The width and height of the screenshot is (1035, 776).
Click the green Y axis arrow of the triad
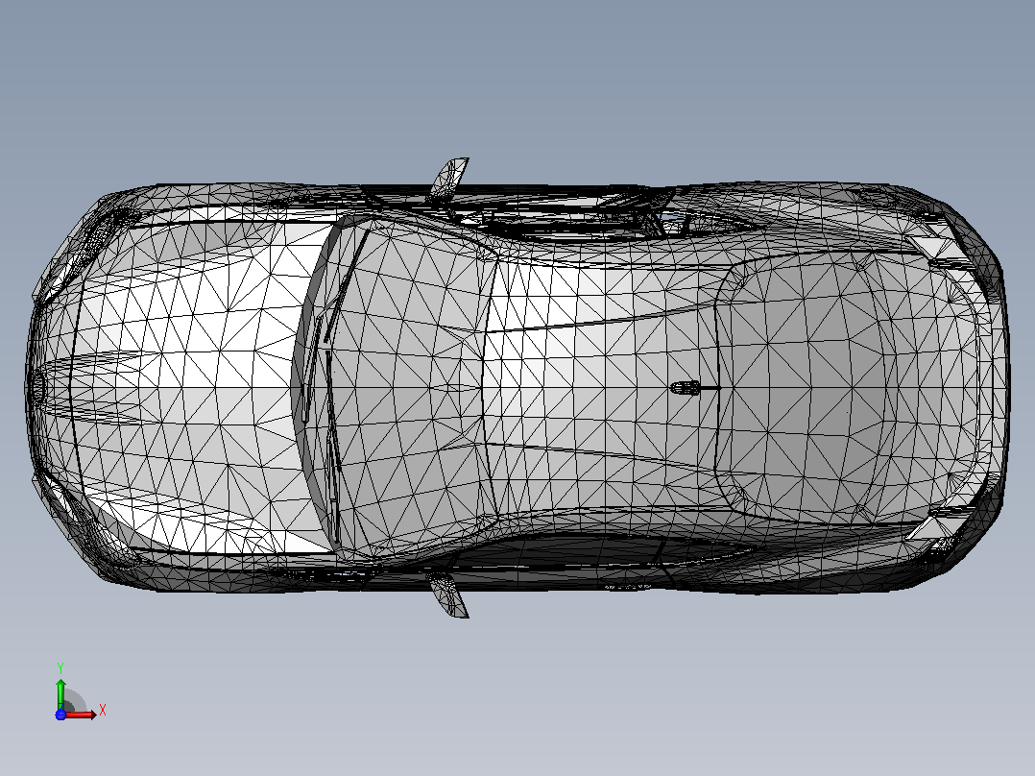[60, 693]
